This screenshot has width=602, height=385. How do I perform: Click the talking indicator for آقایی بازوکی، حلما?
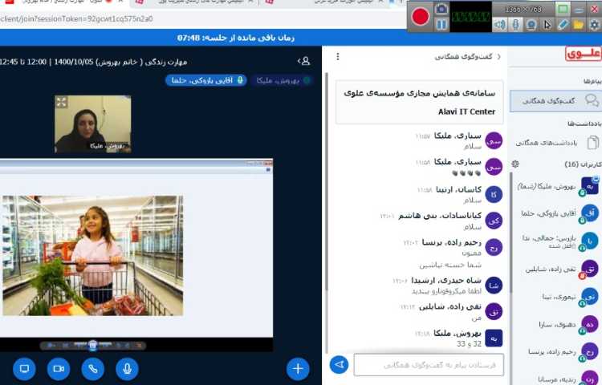pyautogui.click(x=205, y=80)
